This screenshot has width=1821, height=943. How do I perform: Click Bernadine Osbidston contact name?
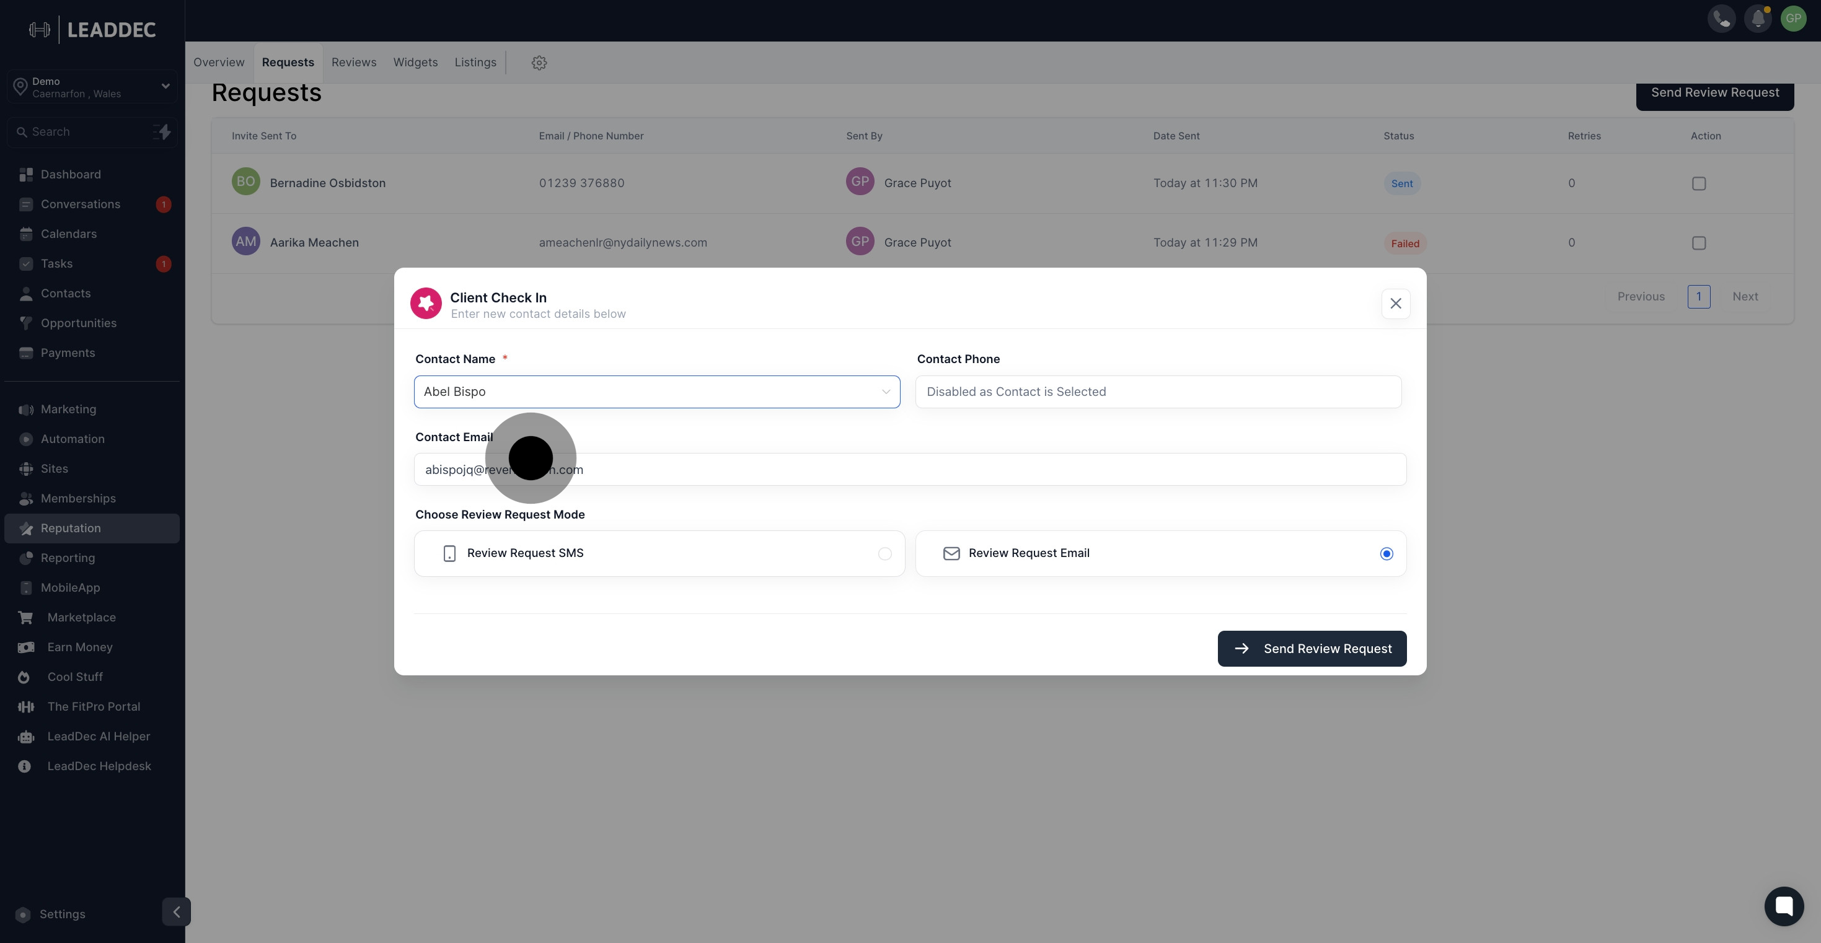pos(327,183)
